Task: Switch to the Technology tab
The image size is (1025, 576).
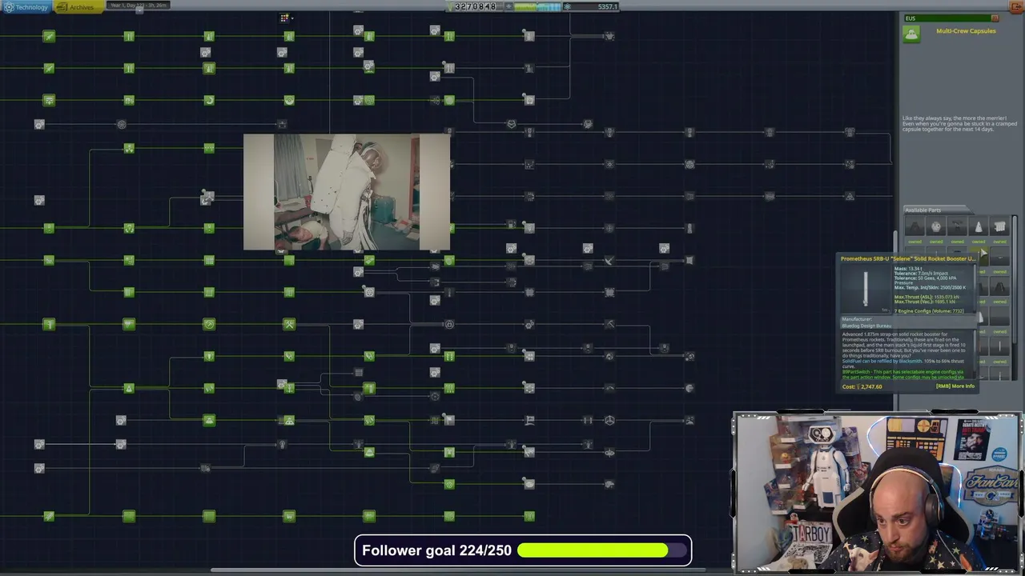Action: 26,7
